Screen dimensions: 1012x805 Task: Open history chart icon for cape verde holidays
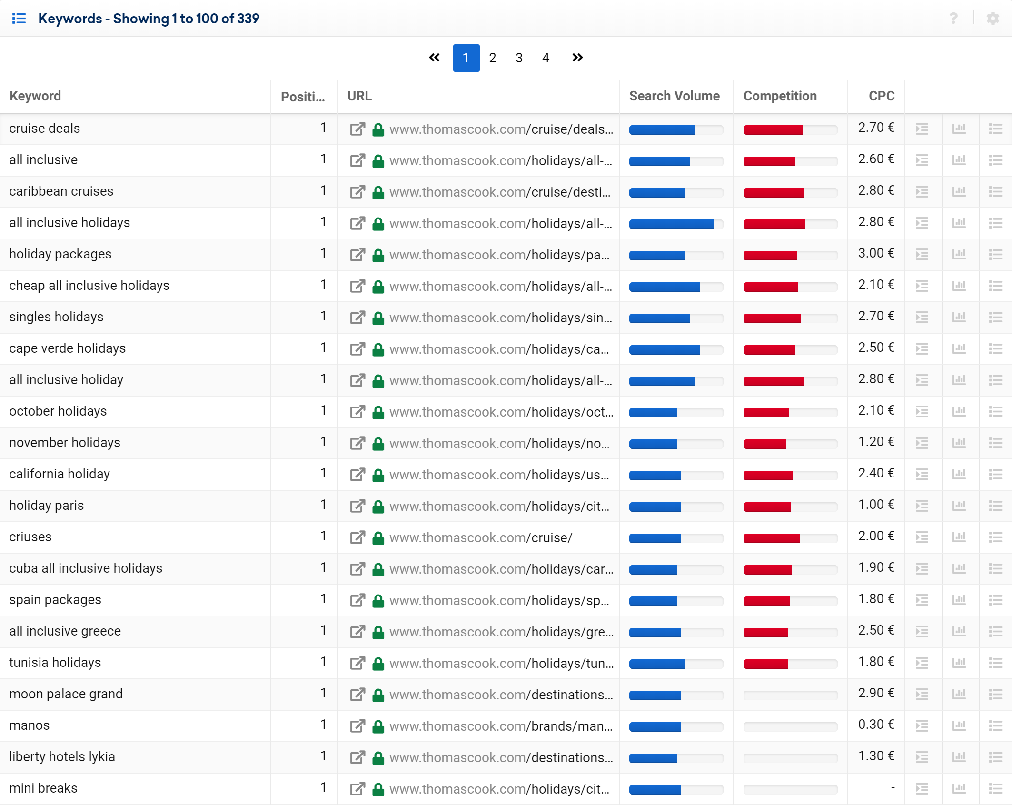(959, 348)
